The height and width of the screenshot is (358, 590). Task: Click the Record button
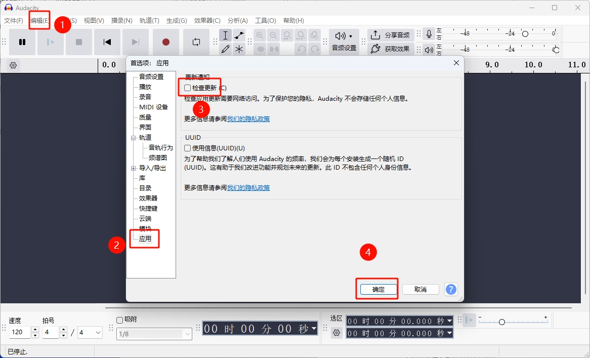tap(166, 42)
